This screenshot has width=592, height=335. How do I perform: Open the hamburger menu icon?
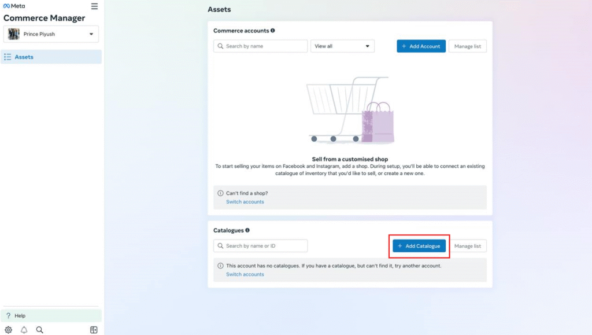94,6
